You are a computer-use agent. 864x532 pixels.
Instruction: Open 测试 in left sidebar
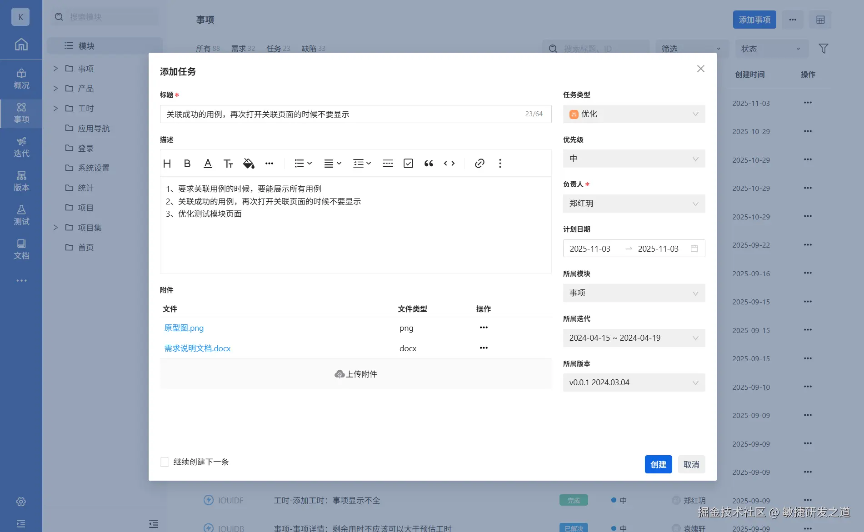coord(21,215)
